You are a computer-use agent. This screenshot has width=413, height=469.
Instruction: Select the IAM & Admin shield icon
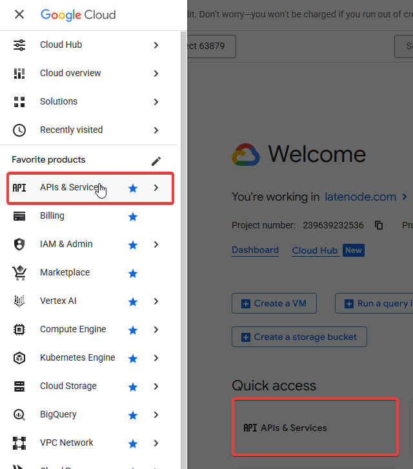click(19, 244)
